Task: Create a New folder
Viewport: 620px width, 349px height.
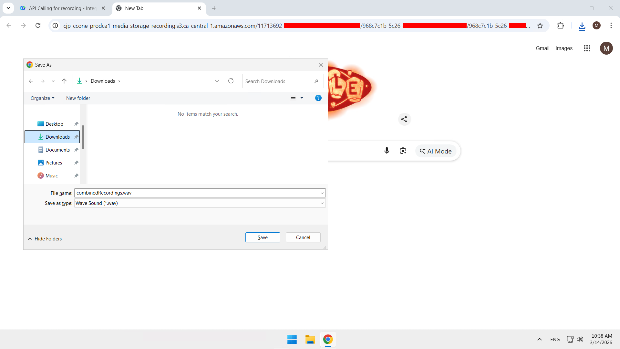Action: [78, 98]
